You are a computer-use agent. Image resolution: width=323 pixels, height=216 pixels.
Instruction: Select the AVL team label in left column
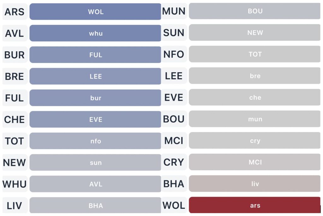coord(15,33)
